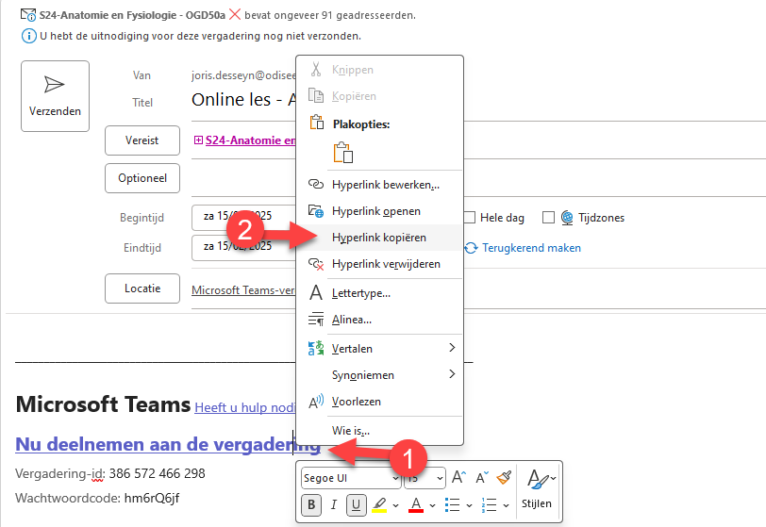Open Alinea... dialog from context menu
The image size is (766, 527).
point(379,320)
